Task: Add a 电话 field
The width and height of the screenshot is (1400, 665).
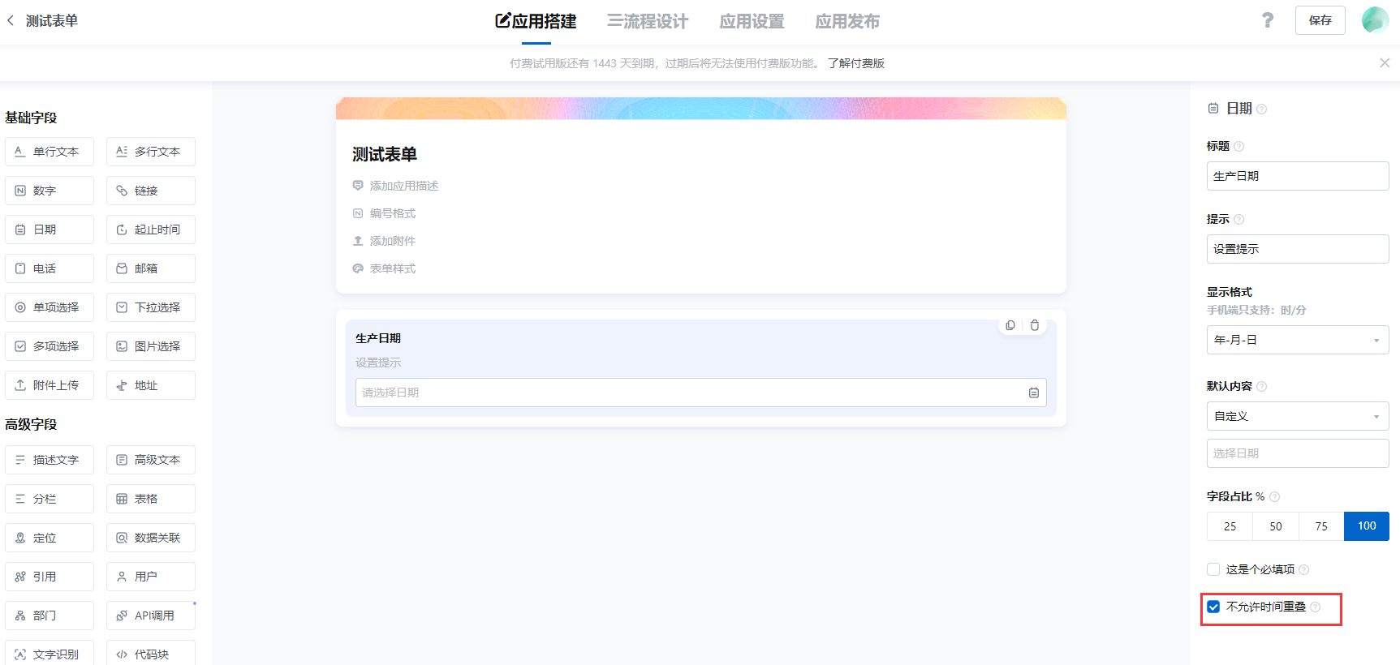Action: click(50, 268)
